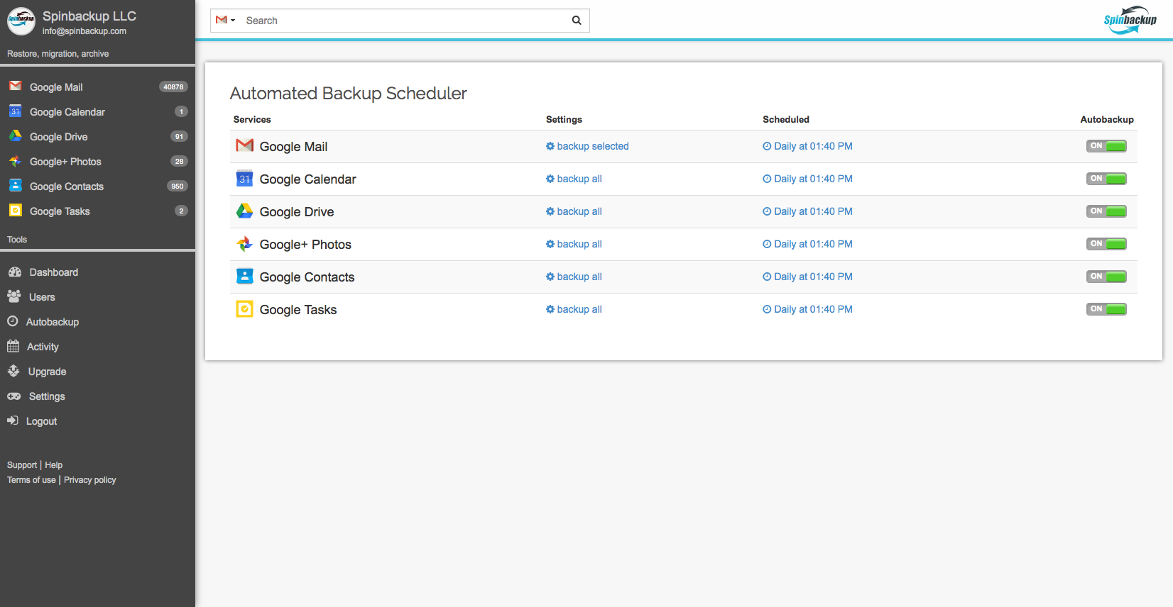Screen dimensions: 1173x607
Task: Click the Drive icon in the Google Drive scheduler row
Action: (x=245, y=211)
